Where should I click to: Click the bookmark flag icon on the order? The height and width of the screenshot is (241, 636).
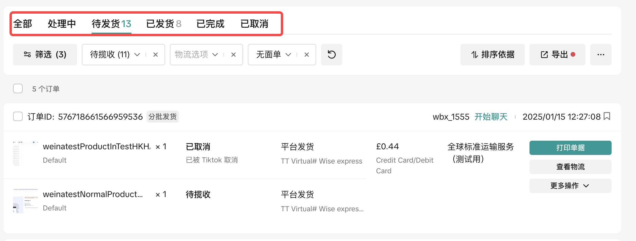click(x=607, y=116)
